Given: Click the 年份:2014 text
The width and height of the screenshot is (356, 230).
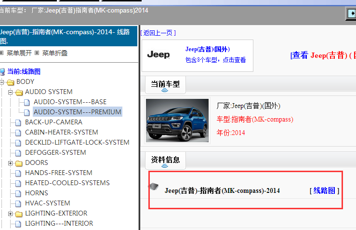Looking at the screenshot, I should click(x=231, y=133).
